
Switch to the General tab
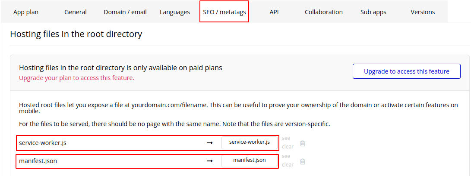point(76,12)
